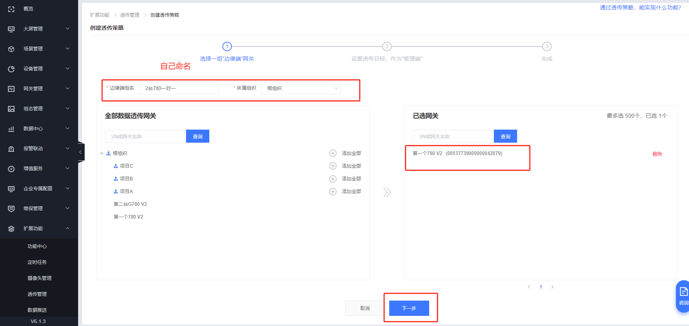Open 透传管理 in the sidebar submenu
689x326 pixels.
click(x=37, y=294)
